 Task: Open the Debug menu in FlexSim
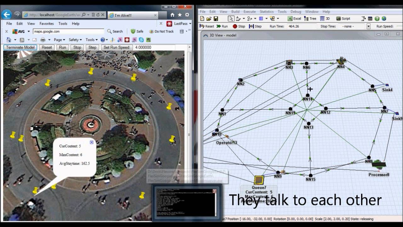pyautogui.click(x=296, y=12)
